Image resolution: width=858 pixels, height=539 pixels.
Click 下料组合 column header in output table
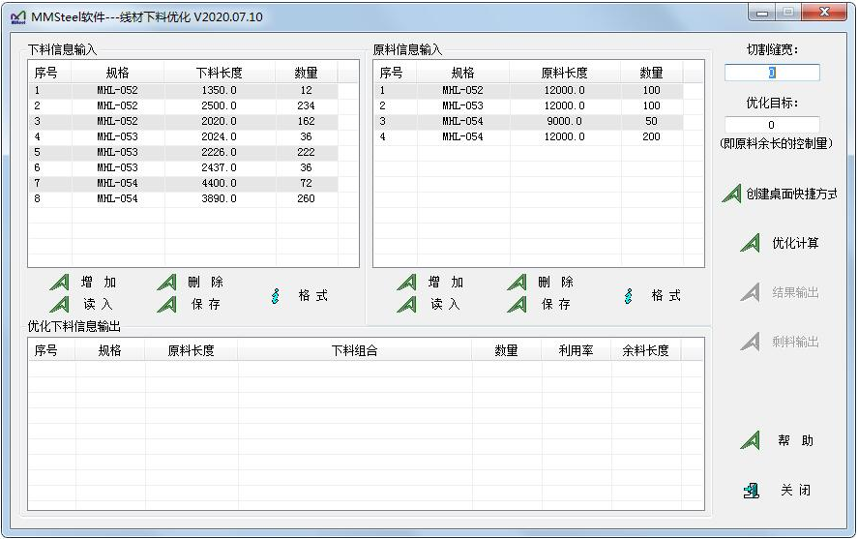tap(355, 350)
